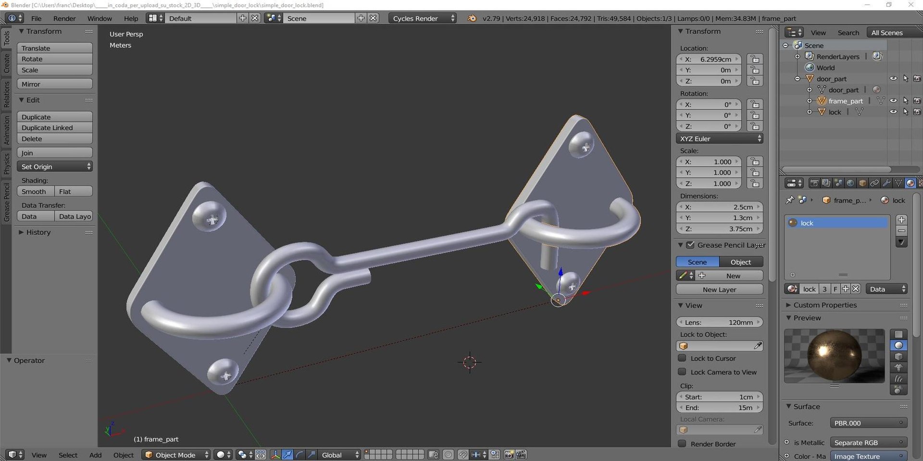This screenshot has width=923, height=461.
Task: Click the Translate button
Action: 55,48
